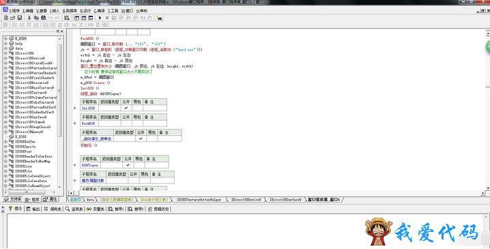
Task: Click the hand pointer debug icon
Action: click(149, 18)
